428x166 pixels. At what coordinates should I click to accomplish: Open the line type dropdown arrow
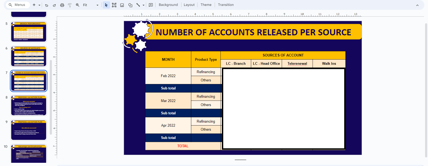[x=143, y=5]
